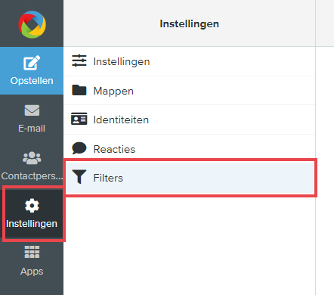Screen dimensions: 334x295
Task: Click the Instellingen panel header title
Action: point(189,24)
